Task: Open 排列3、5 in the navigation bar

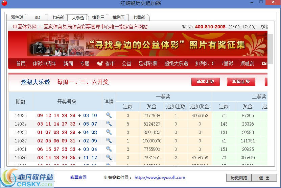Action: pyautogui.click(x=205, y=63)
